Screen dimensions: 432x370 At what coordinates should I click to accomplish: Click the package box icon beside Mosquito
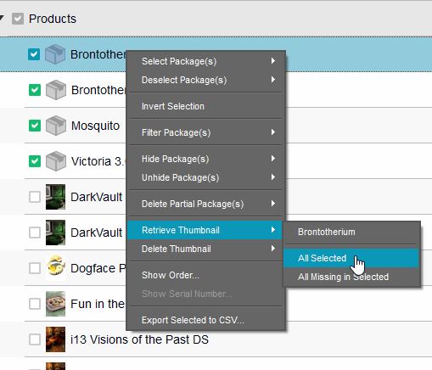pos(56,126)
